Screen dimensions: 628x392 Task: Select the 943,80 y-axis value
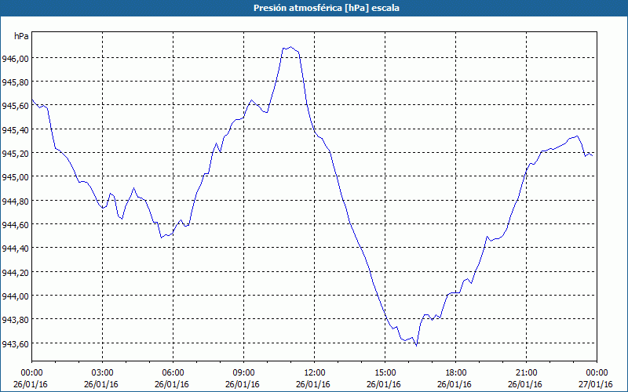[x=15, y=320]
